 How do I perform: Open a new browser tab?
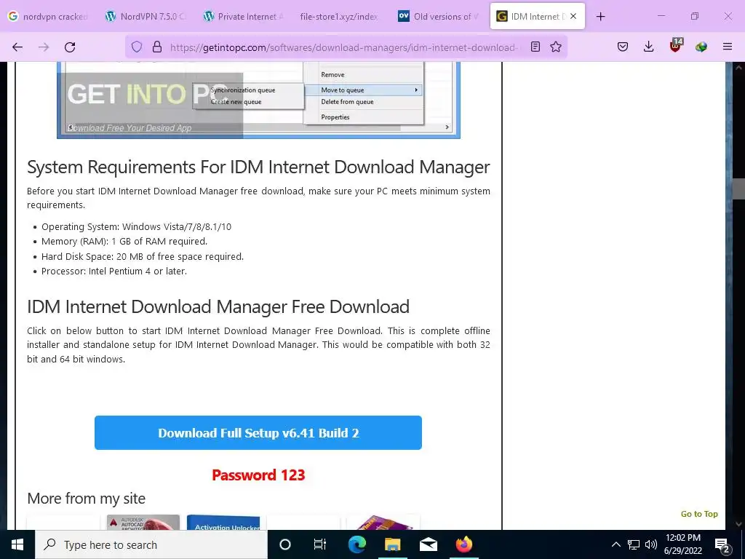pyautogui.click(x=600, y=16)
